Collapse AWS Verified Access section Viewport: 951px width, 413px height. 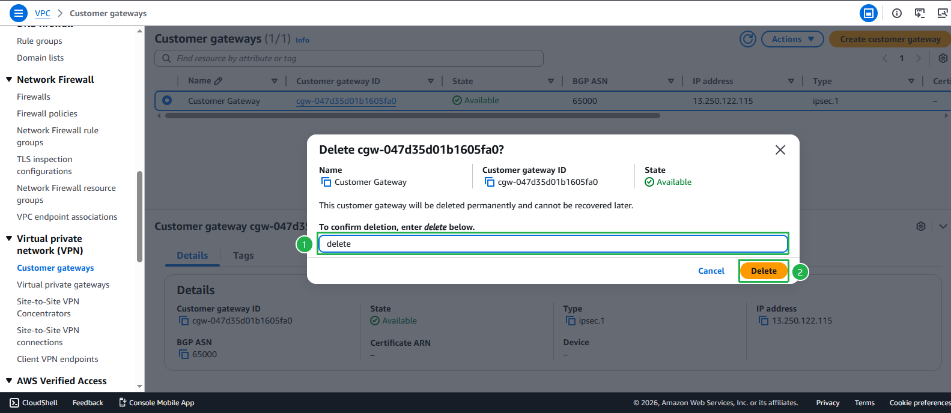[x=9, y=381]
